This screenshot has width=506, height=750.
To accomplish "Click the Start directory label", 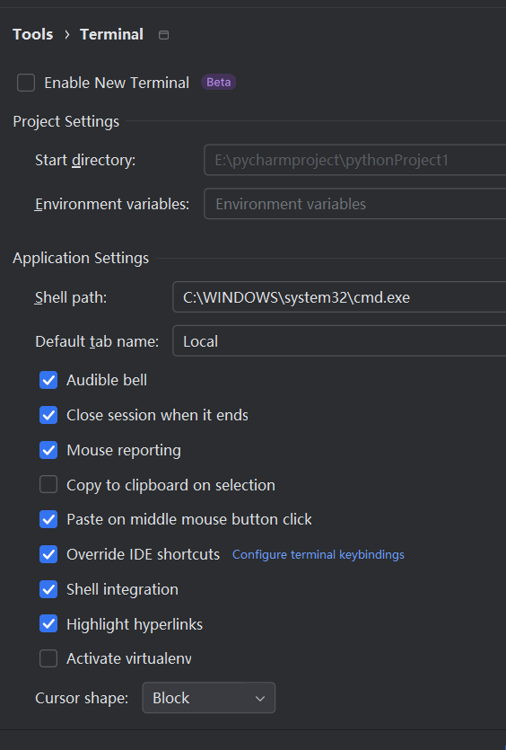I will [x=85, y=160].
